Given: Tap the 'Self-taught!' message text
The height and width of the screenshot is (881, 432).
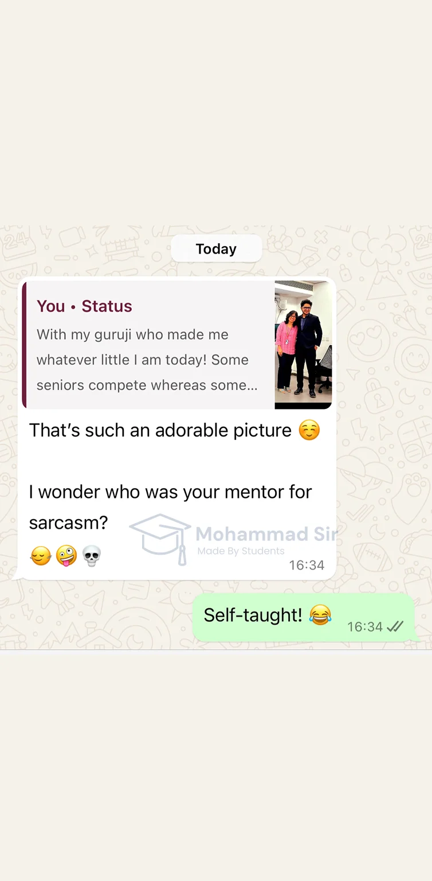Looking at the screenshot, I should click(253, 615).
